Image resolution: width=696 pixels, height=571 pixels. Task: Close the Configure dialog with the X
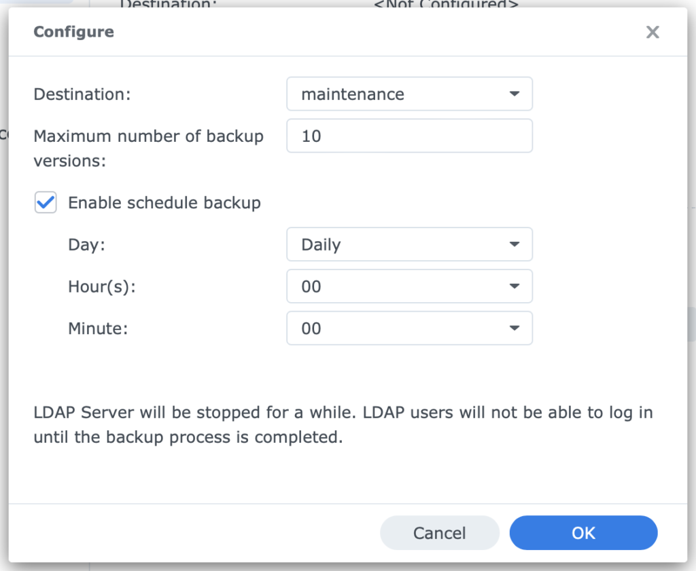pos(652,32)
